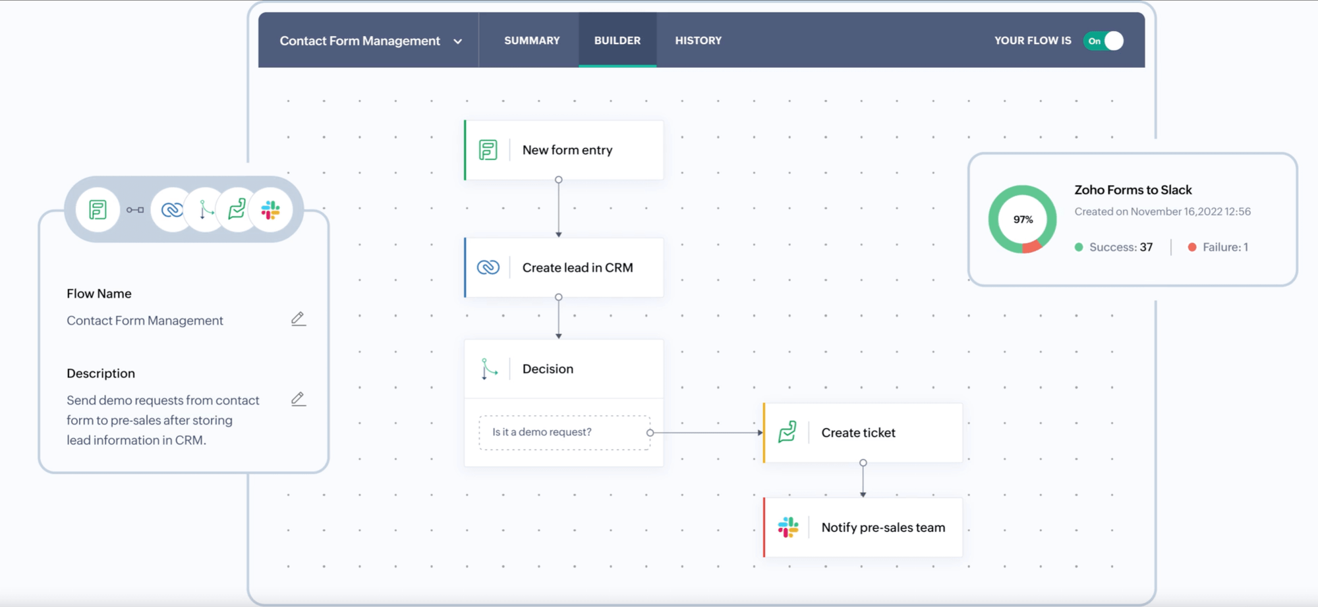Click the CRM link icon in Create lead card
Viewport: 1318px width, 607px height.
tap(488, 267)
